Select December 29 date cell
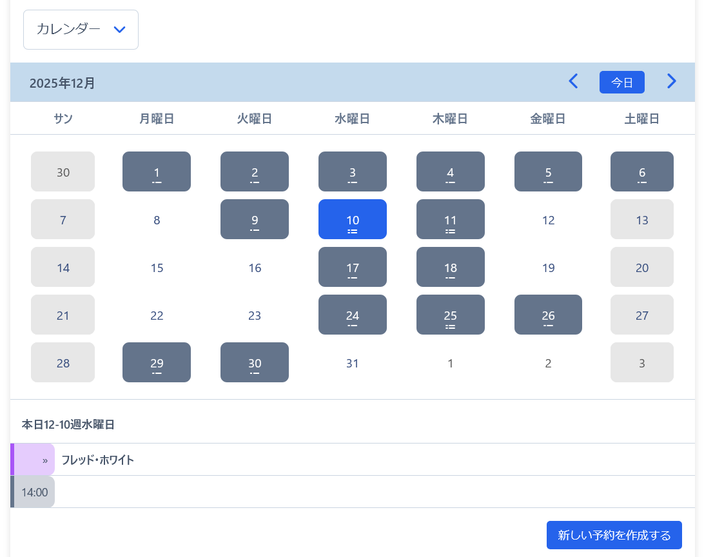 pos(157,362)
